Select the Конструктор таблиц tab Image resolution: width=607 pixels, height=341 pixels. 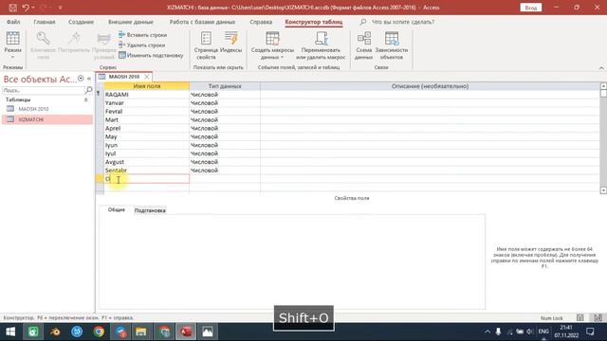[x=314, y=22]
